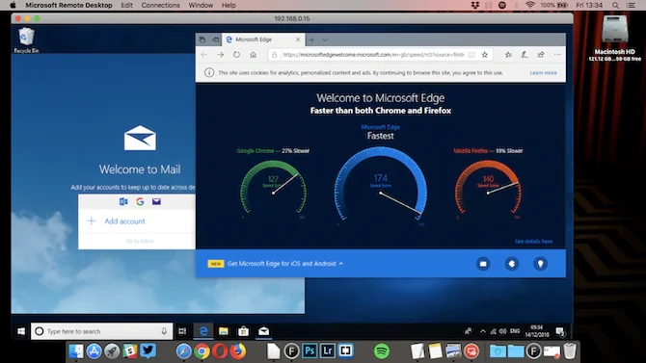This screenshot has height=363, width=646.
Task: Click volume icon in Windows tray
Action: click(502, 331)
